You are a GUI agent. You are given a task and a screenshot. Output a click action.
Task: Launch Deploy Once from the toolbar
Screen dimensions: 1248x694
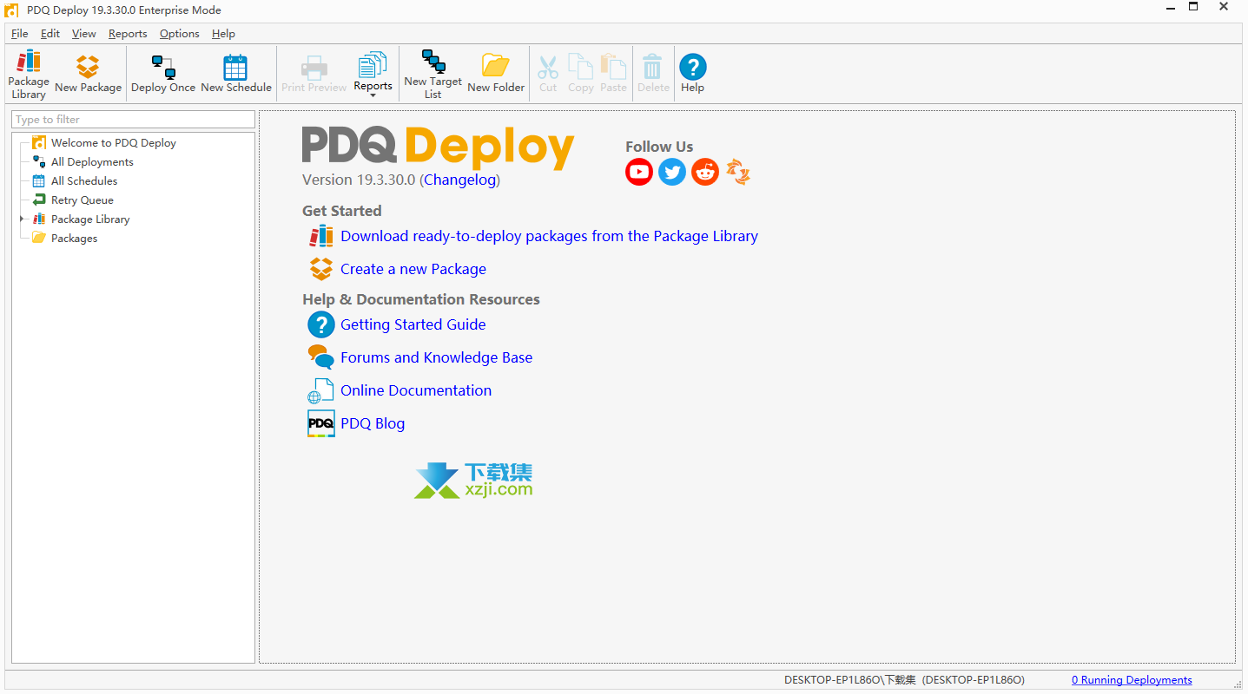tap(163, 75)
